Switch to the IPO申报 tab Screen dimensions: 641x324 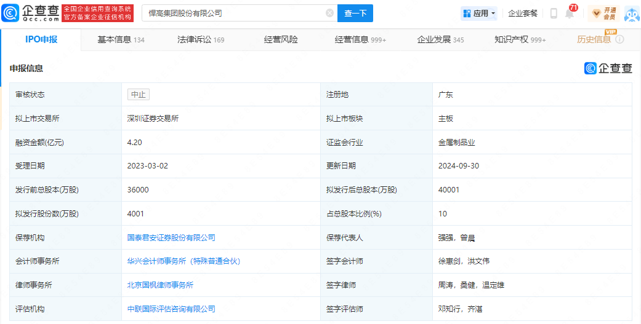[x=41, y=39]
